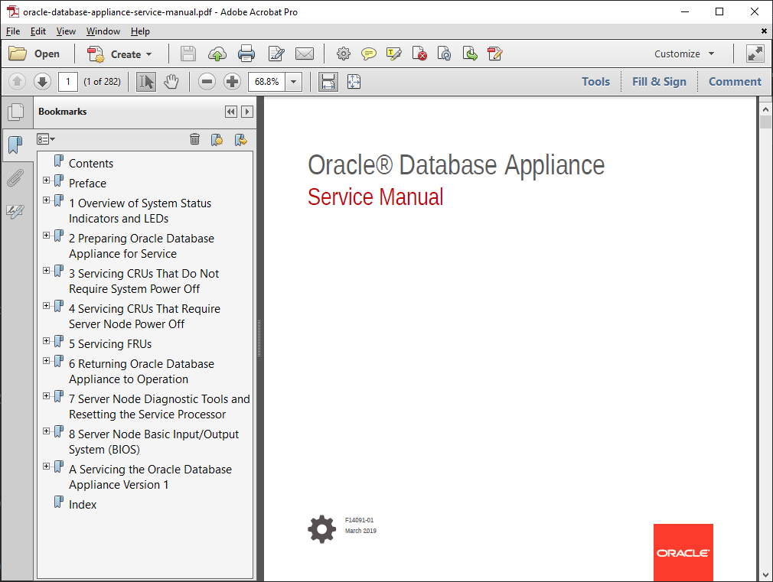
Task: Switch to Read Mode with the expand icon
Action: 755,54
